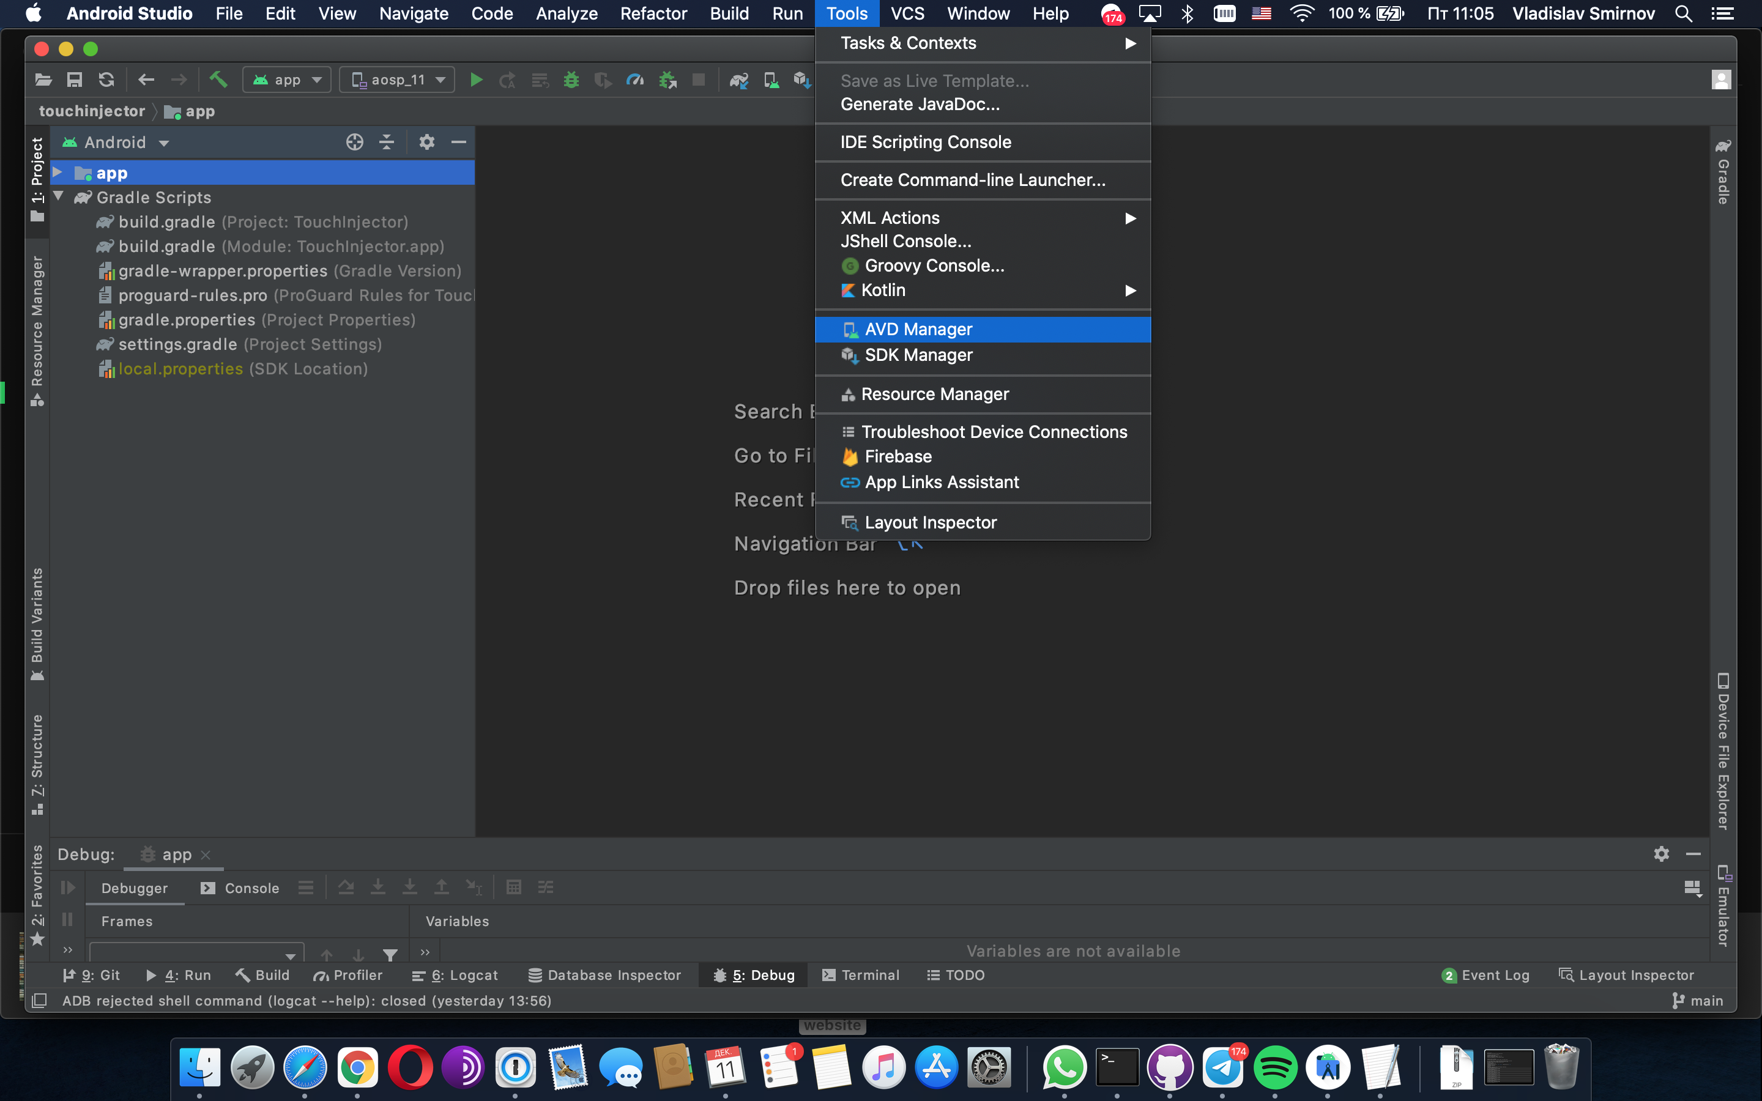Viewport: 1762px width, 1101px height.
Task: Open the Terminal tool window button
Action: [861, 975]
